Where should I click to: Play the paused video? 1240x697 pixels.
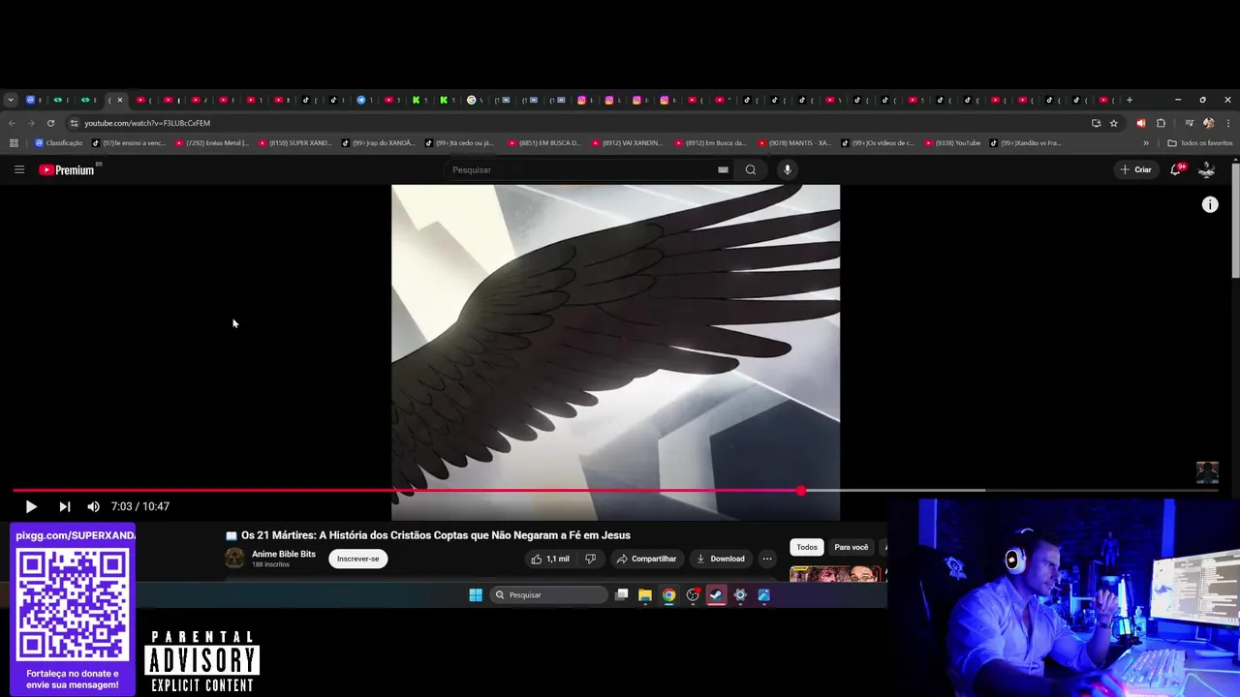coord(31,506)
